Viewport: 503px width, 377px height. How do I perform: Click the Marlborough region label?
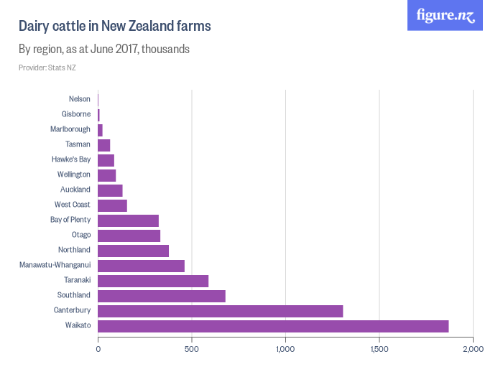70,129
